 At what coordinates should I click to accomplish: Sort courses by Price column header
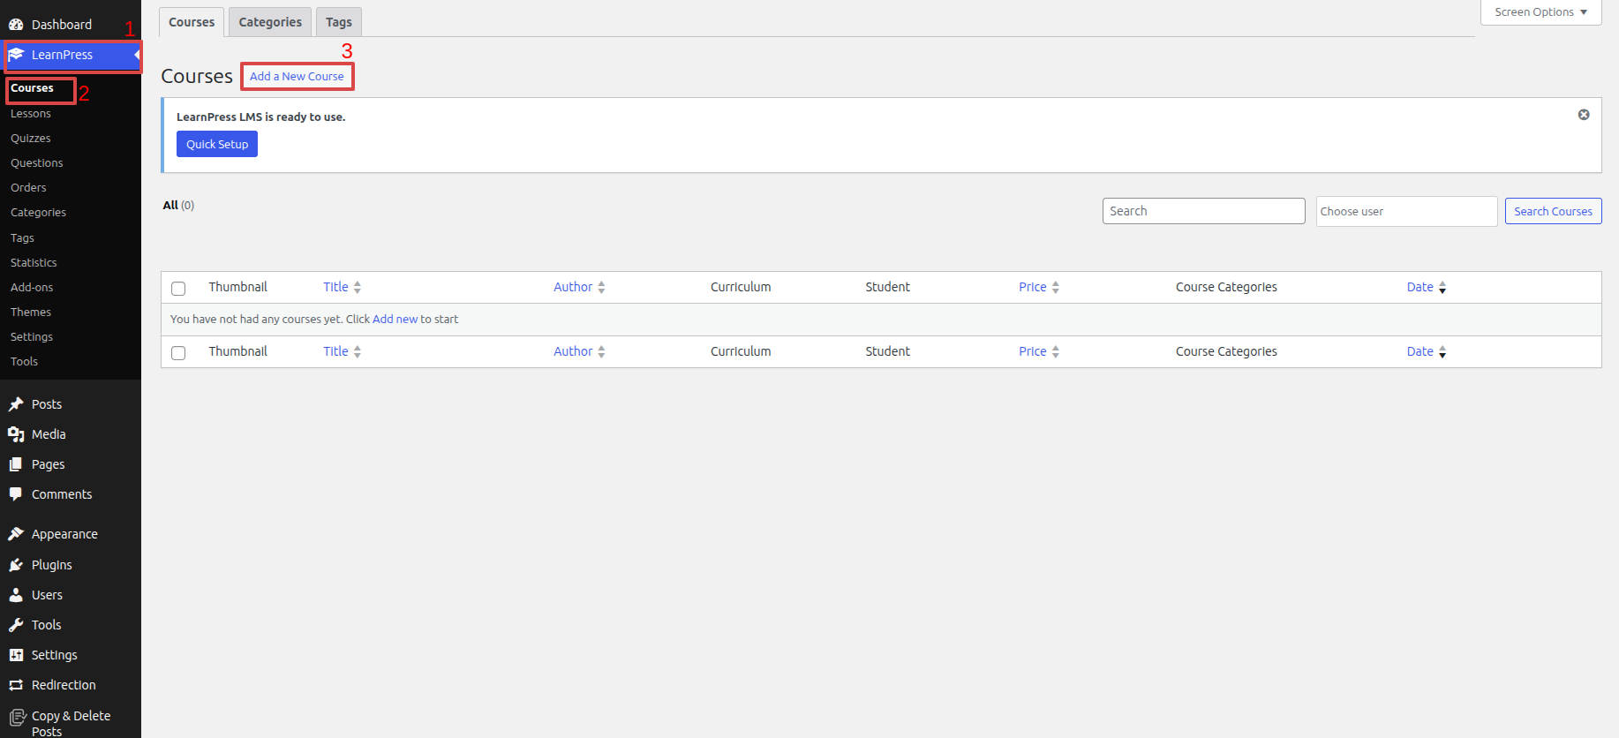[x=1032, y=287]
